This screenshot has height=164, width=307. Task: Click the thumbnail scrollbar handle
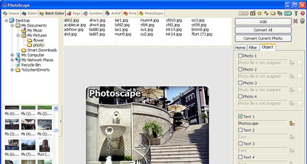tap(56, 130)
